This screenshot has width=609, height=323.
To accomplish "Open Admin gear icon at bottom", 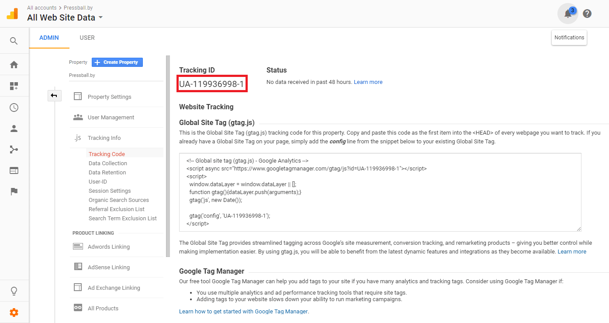I will 14,313.
